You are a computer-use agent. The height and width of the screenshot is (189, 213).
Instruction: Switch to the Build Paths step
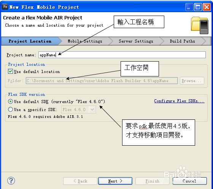[x=182, y=41]
